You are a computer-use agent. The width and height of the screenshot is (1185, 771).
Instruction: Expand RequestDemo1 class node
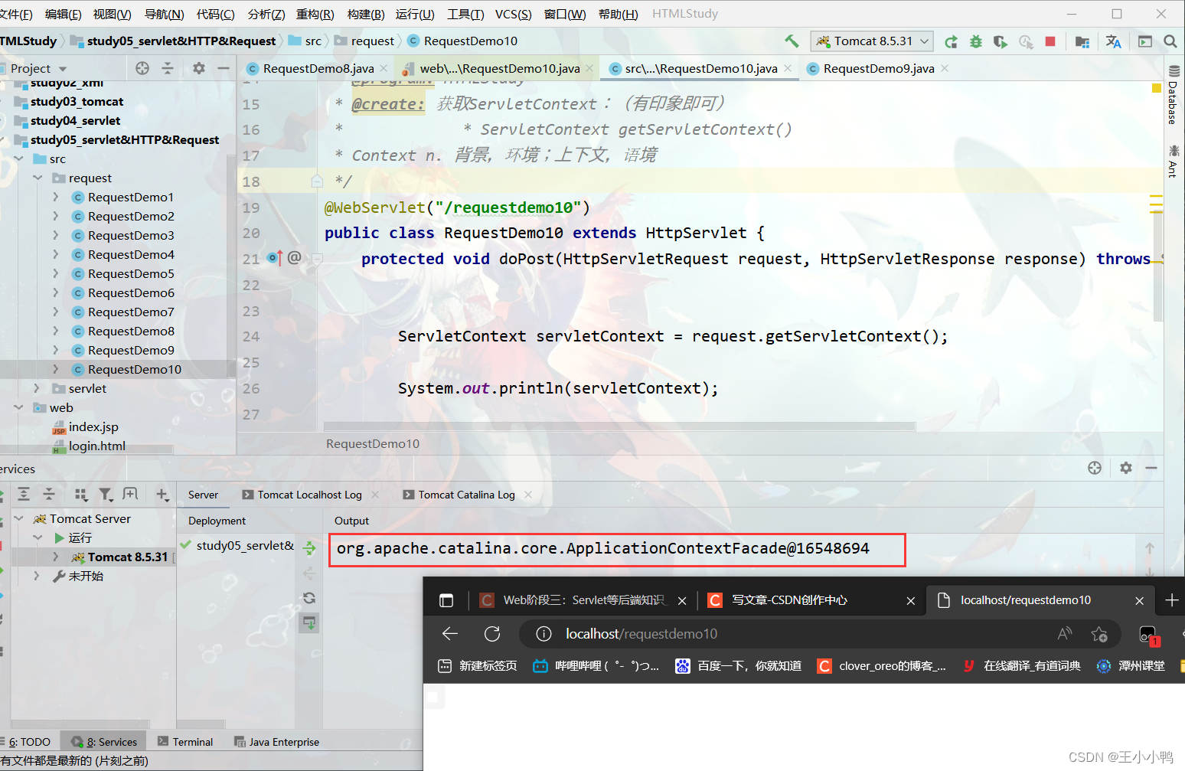(56, 198)
